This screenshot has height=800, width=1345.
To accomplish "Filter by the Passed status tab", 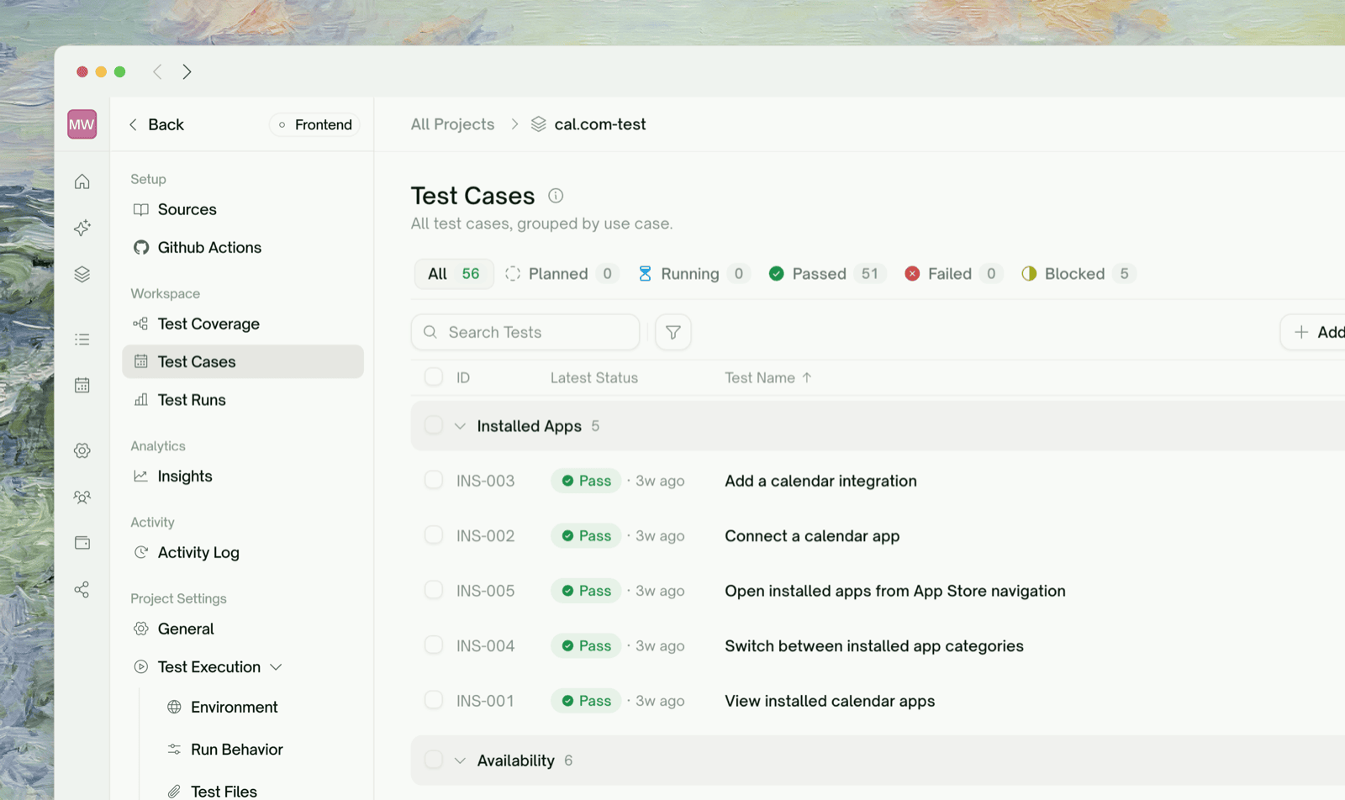I will pyautogui.click(x=826, y=274).
